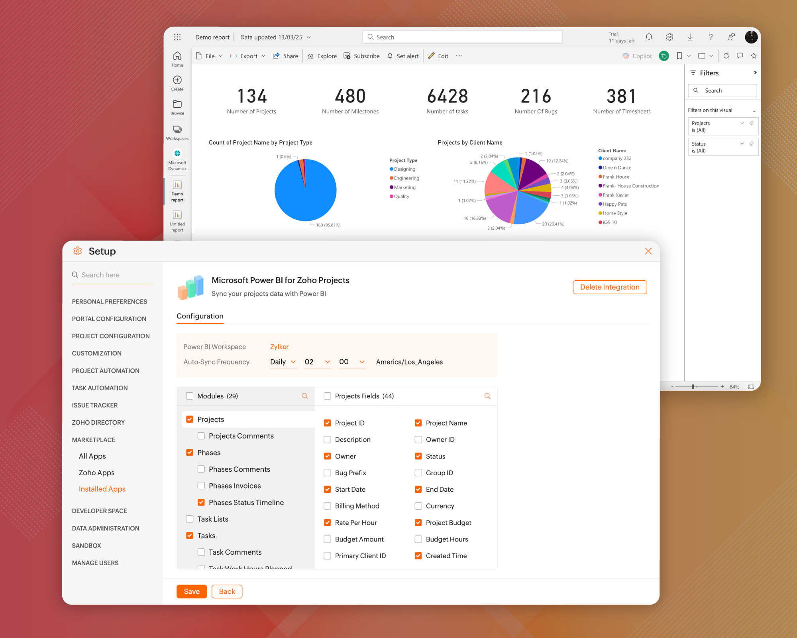Enable the Task Lists module checkbox
This screenshot has height=638, width=797.
(x=190, y=519)
